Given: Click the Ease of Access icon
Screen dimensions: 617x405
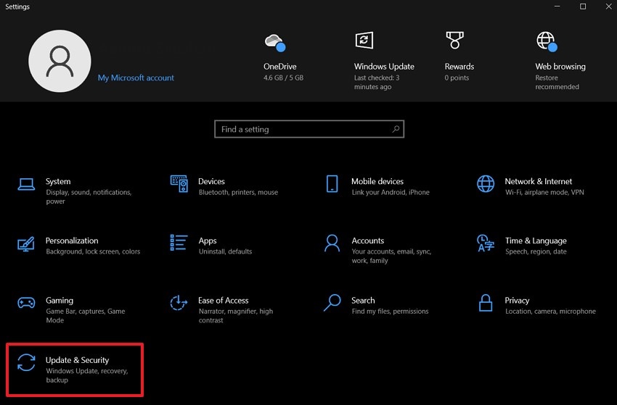Looking at the screenshot, I should [x=179, y=302].
